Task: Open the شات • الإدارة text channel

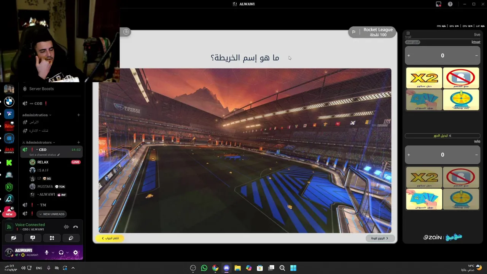Action: point(39,131)
